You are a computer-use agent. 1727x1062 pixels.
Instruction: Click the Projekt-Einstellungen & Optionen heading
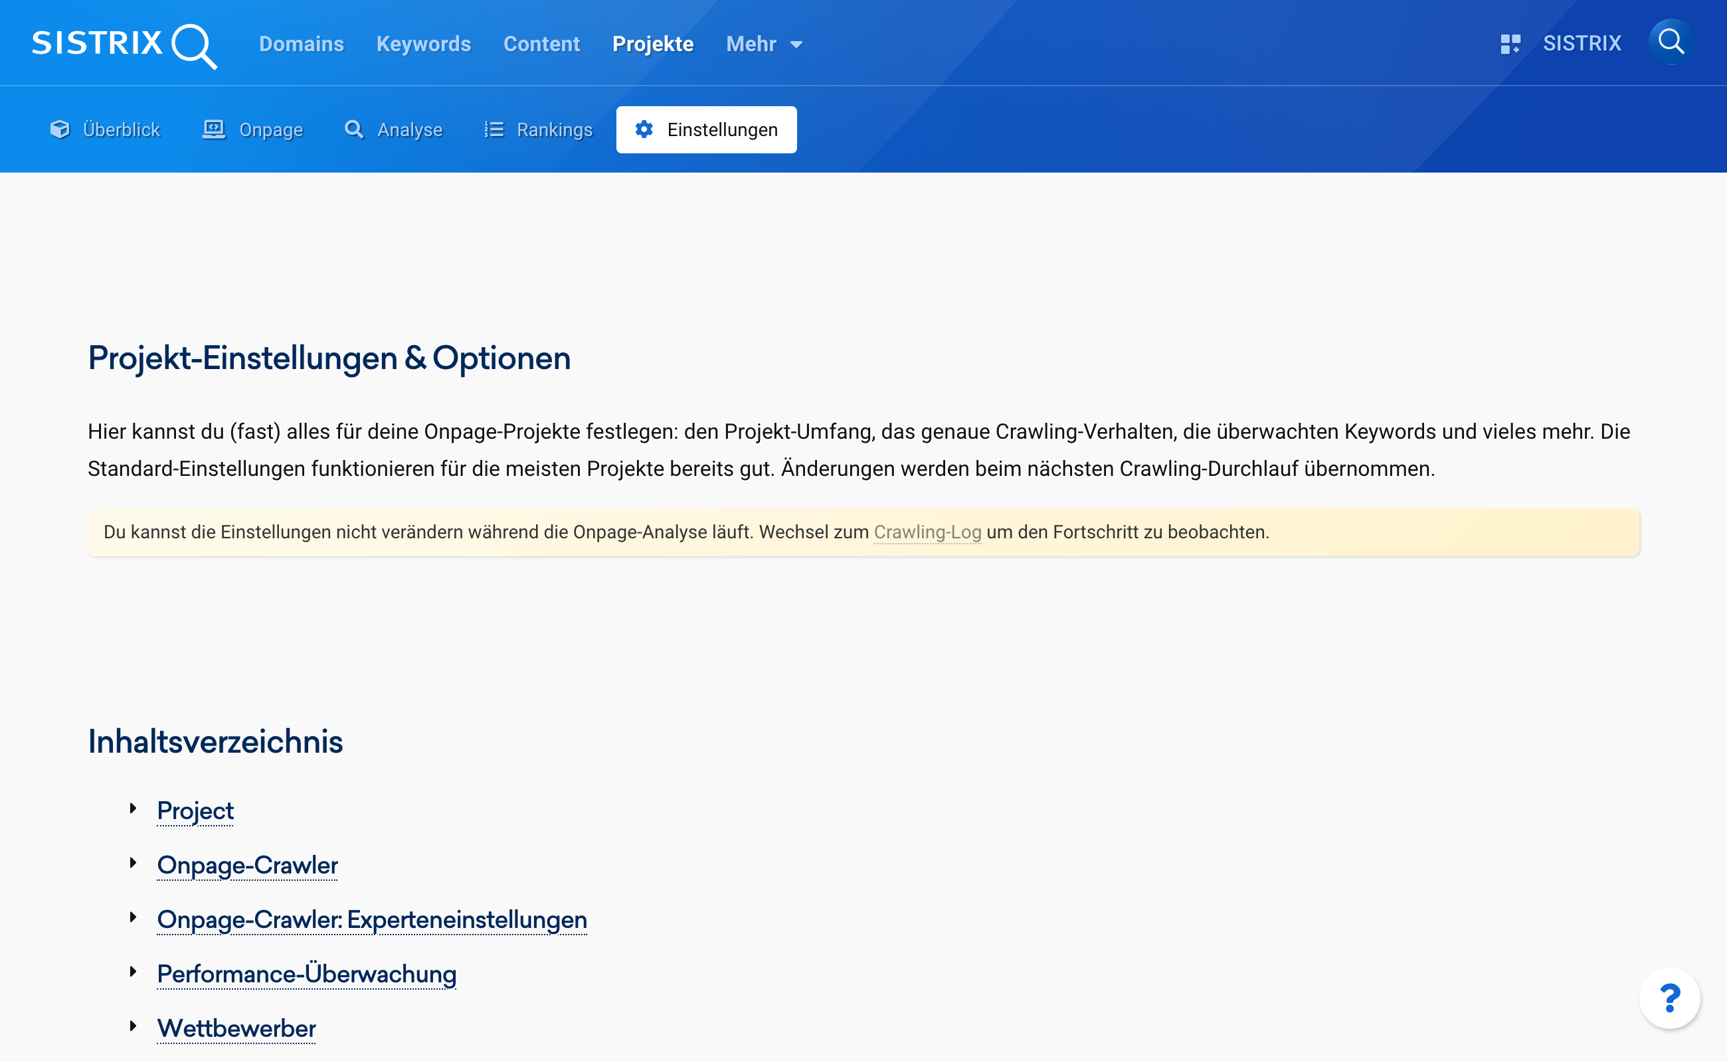pos(329,358)
